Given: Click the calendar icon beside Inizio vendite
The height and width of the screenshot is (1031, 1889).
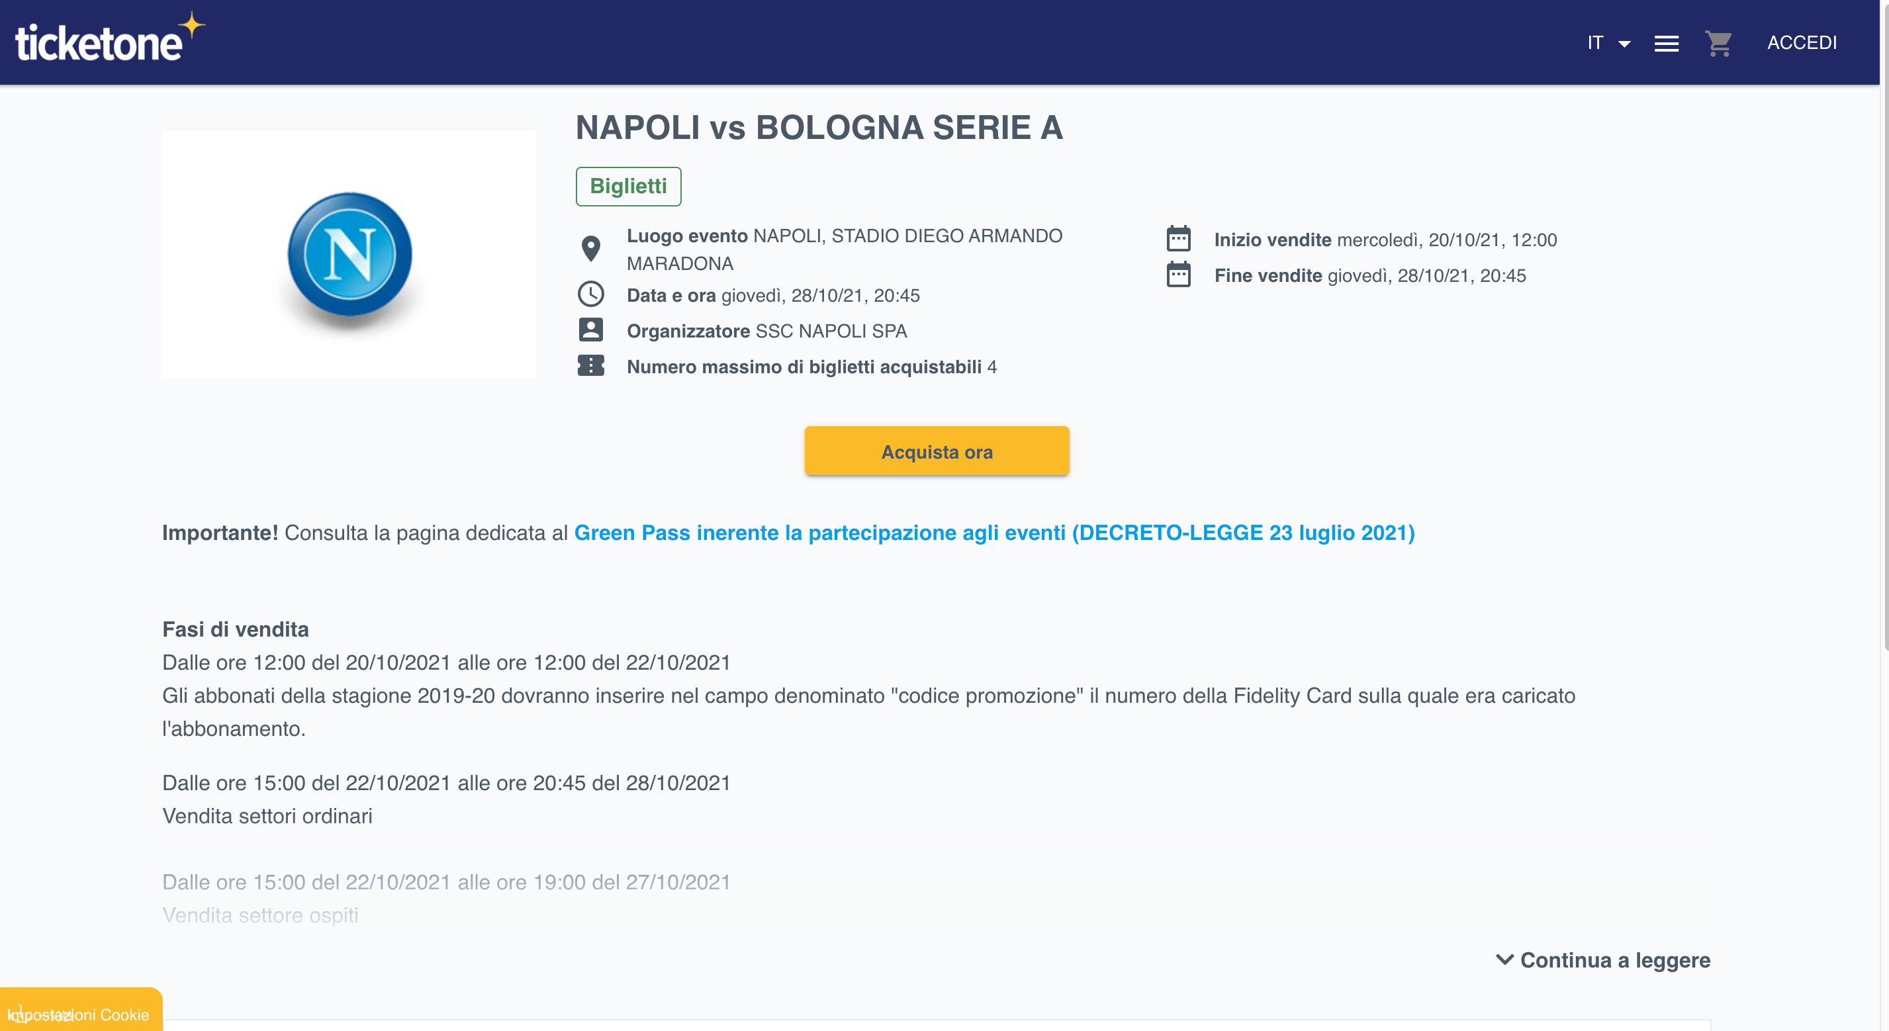Looking at the screenshot, I should point(1177,239).
